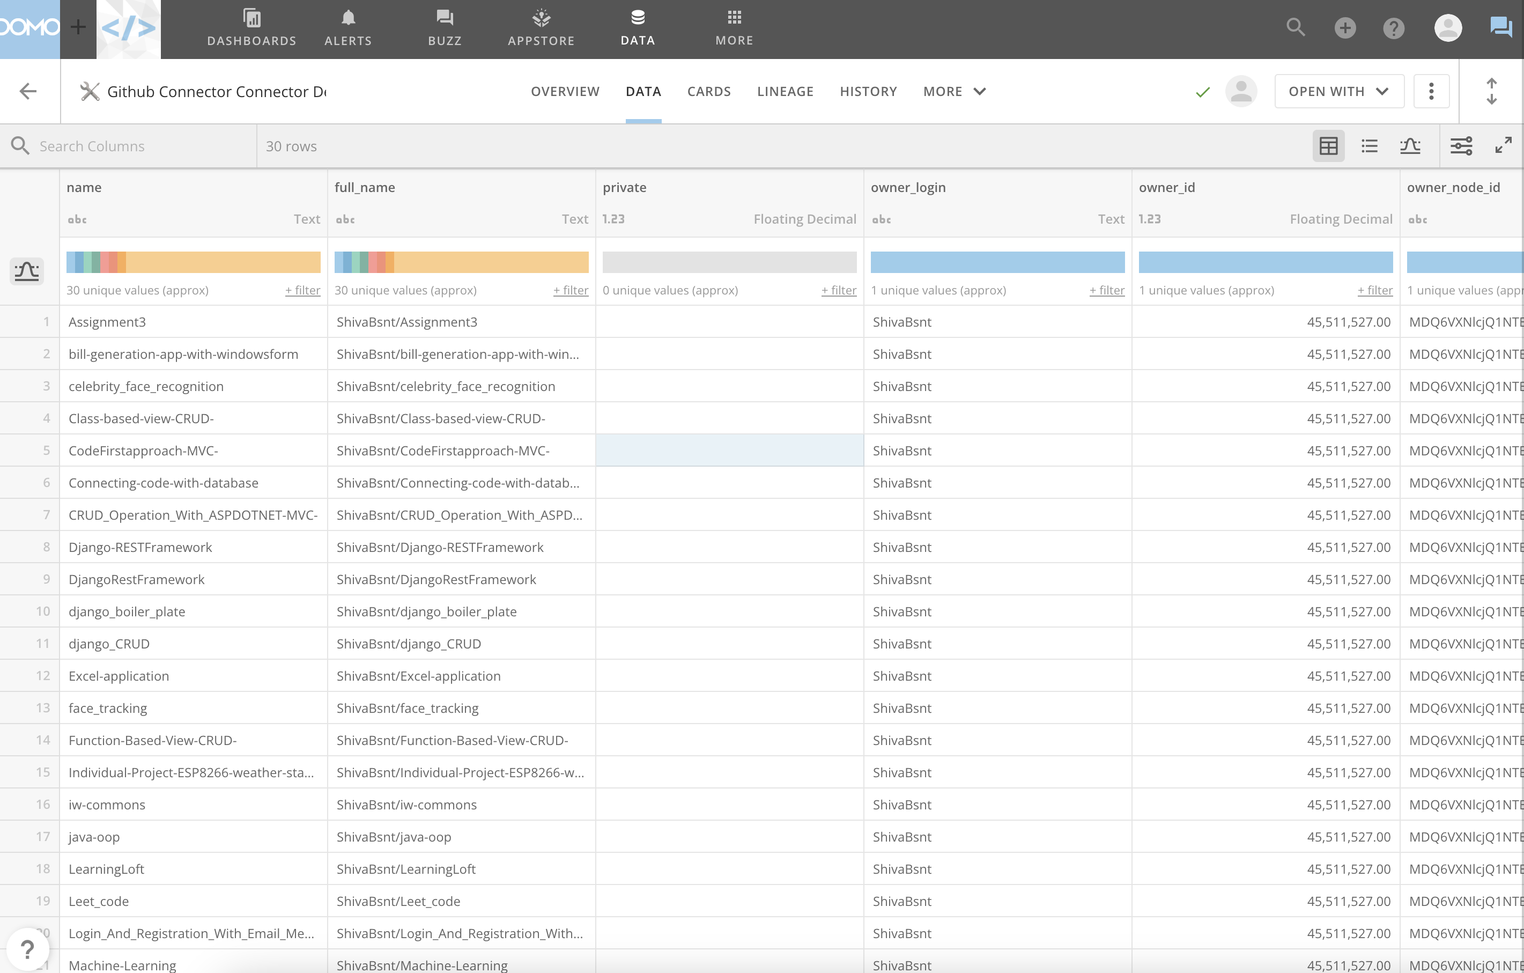The image size is (1524, 973).
Task: Add filter on owner_login column
Action: (1106, 291)
